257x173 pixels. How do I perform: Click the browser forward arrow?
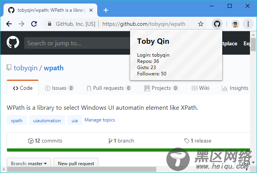(x=21, y=24)
